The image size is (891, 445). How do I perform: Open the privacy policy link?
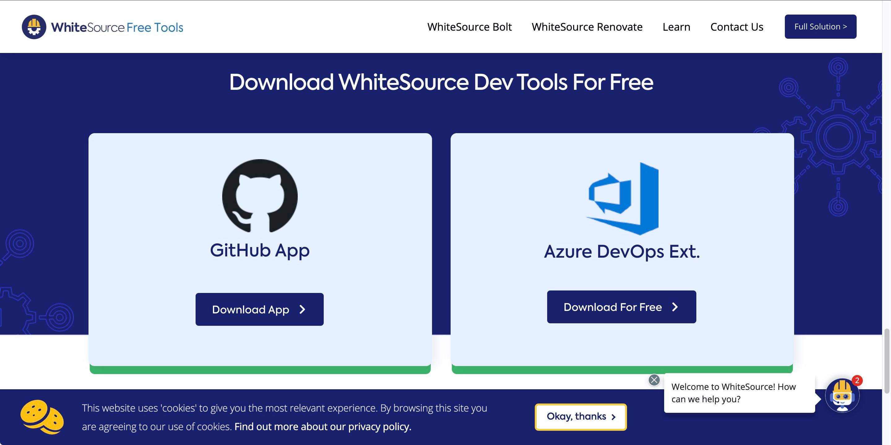[x=323, y=427]
